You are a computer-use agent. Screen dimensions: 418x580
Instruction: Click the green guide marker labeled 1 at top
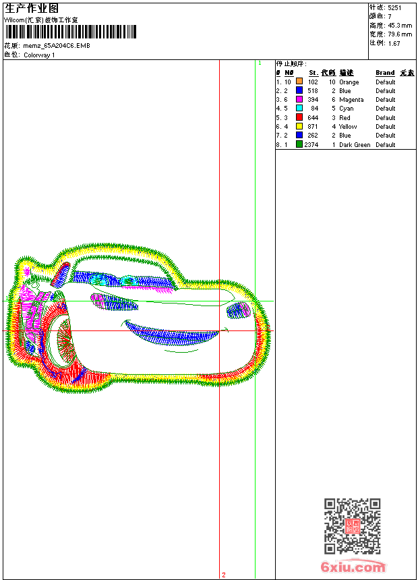click(x=260, y=63)
